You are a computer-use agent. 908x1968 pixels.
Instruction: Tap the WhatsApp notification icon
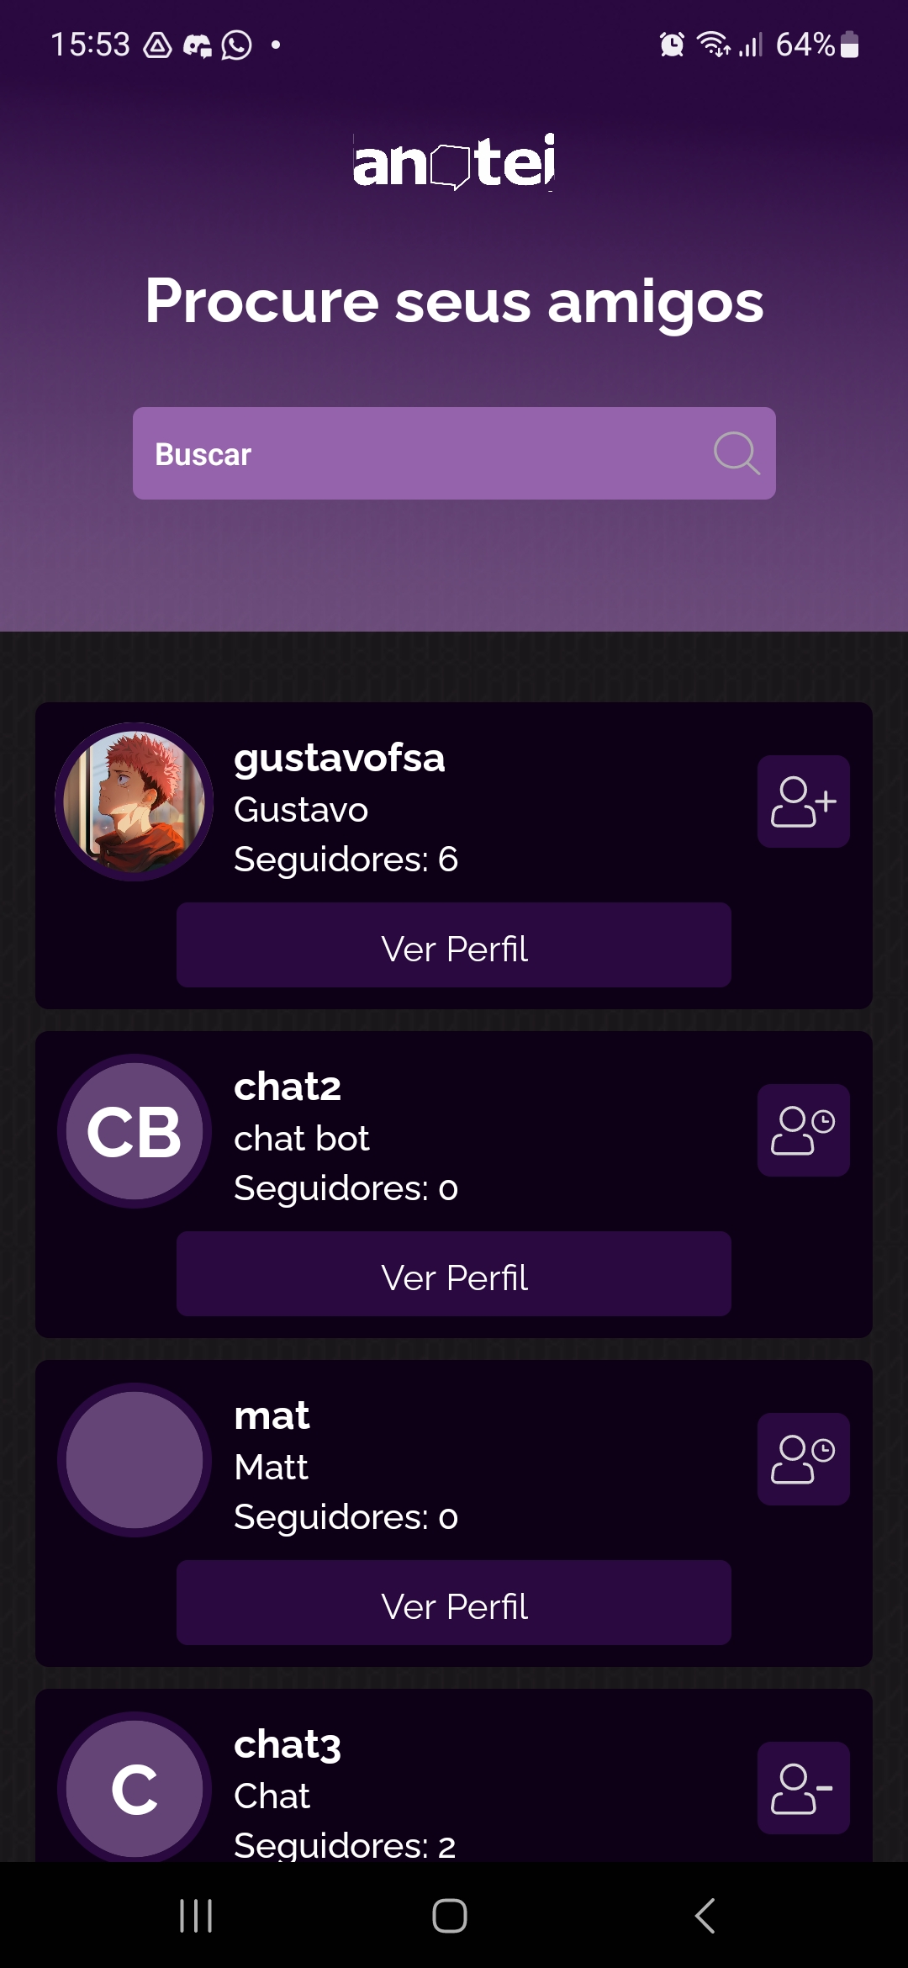pos(236,45)
